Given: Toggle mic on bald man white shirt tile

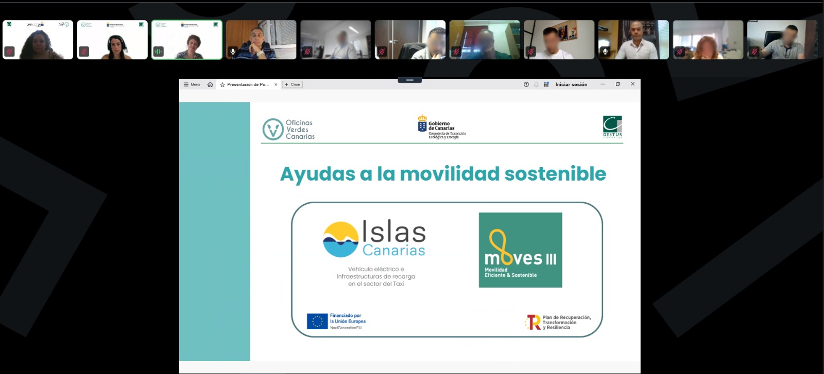Looking at the screenshot, I should pos(605,51).
